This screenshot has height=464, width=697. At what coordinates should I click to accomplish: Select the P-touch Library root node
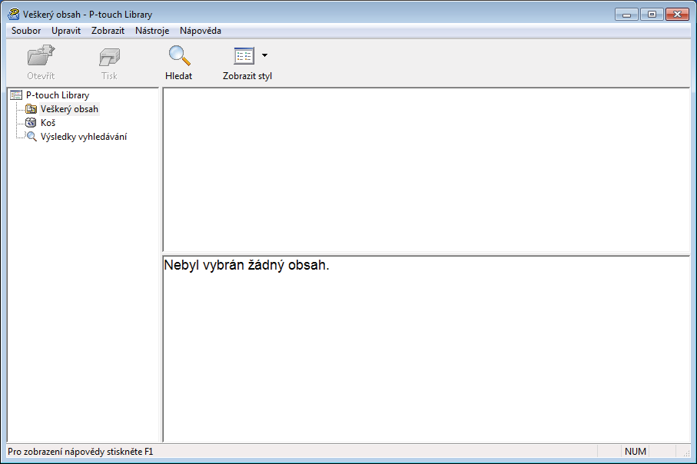tap(58, 95)
